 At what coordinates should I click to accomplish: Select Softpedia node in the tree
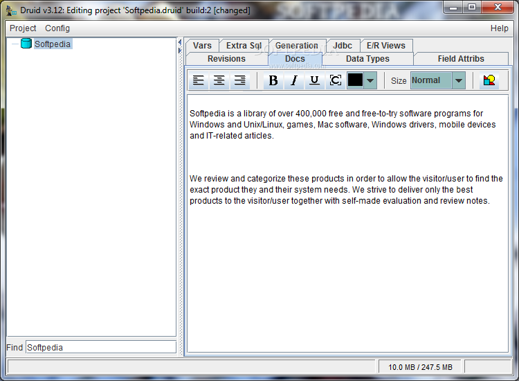(53, 44)
